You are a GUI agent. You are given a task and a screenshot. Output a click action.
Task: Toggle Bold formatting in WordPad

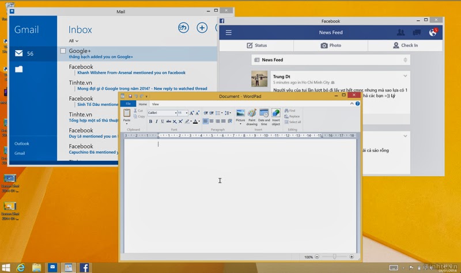(x=150, y=122)
